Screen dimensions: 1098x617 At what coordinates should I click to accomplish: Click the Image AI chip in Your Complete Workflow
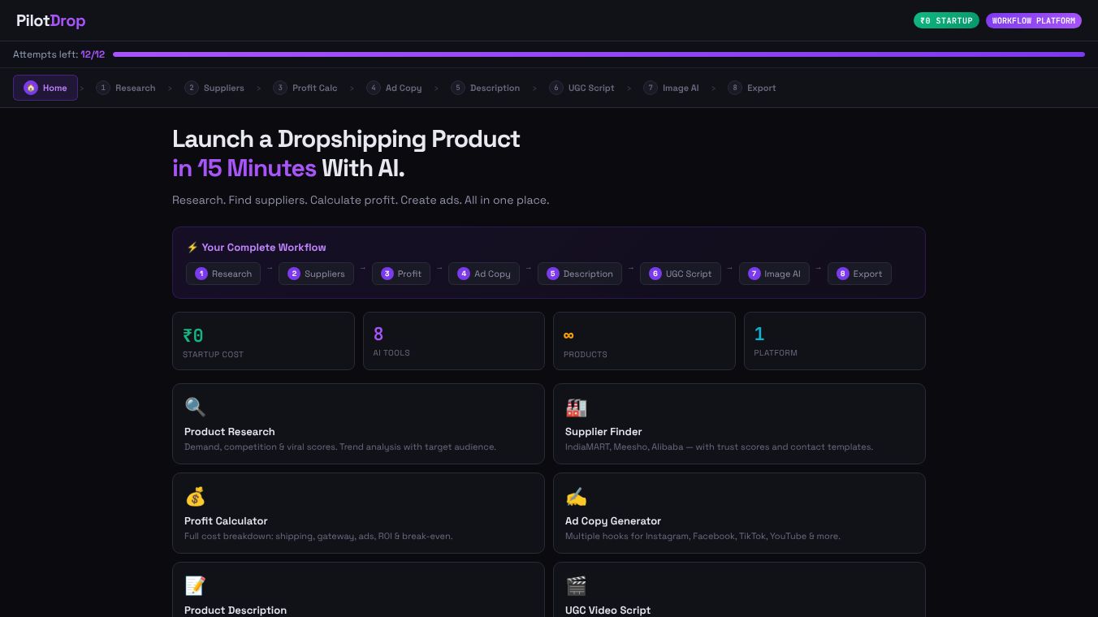click(x=774, y=274)
